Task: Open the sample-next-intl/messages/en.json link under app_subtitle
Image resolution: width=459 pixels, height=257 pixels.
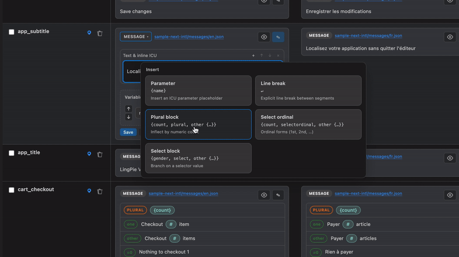Action: pos(189,37)
